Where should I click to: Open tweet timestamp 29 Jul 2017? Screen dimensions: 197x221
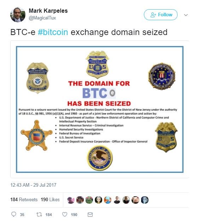[33, 185]
